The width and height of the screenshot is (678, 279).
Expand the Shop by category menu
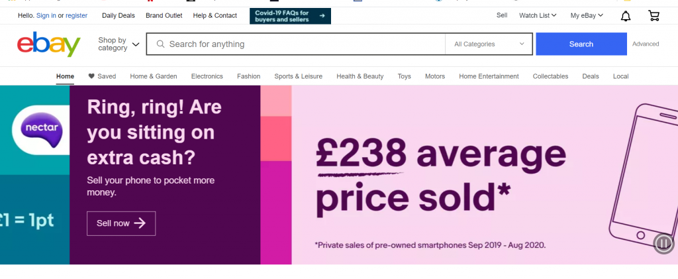[x=119, y=44]
